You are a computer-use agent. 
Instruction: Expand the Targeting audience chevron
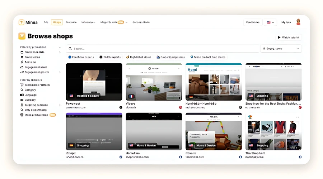pyautogui.click(x=60, y=105)
